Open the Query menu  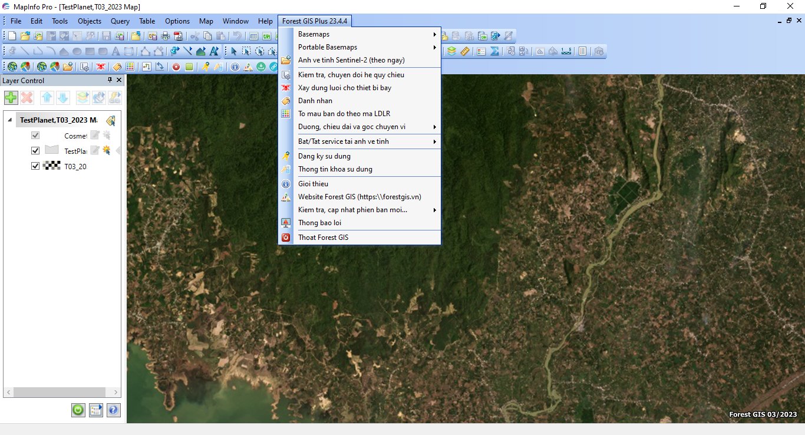coord(120,21)
